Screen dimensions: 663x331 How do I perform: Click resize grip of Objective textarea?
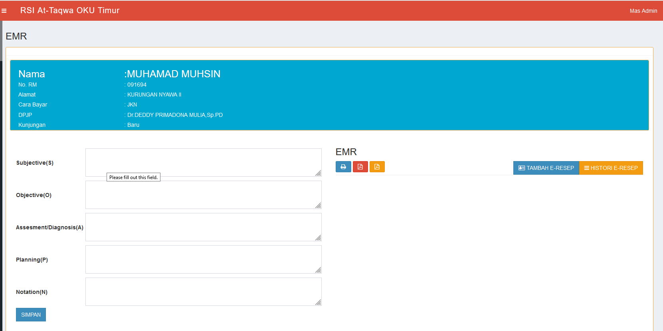pos(318,206)
